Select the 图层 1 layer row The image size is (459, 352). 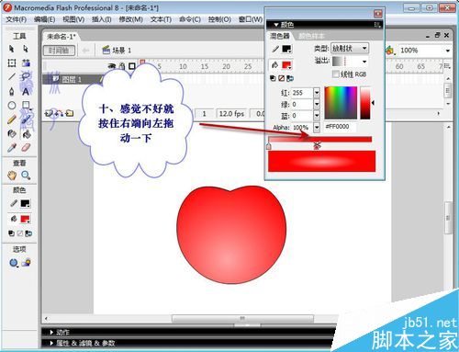pyautogui.click(x=74, y=79)
